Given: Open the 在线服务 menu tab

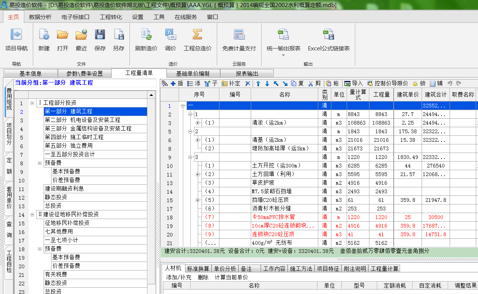Looking at the screenshot, I should point(186,17).
